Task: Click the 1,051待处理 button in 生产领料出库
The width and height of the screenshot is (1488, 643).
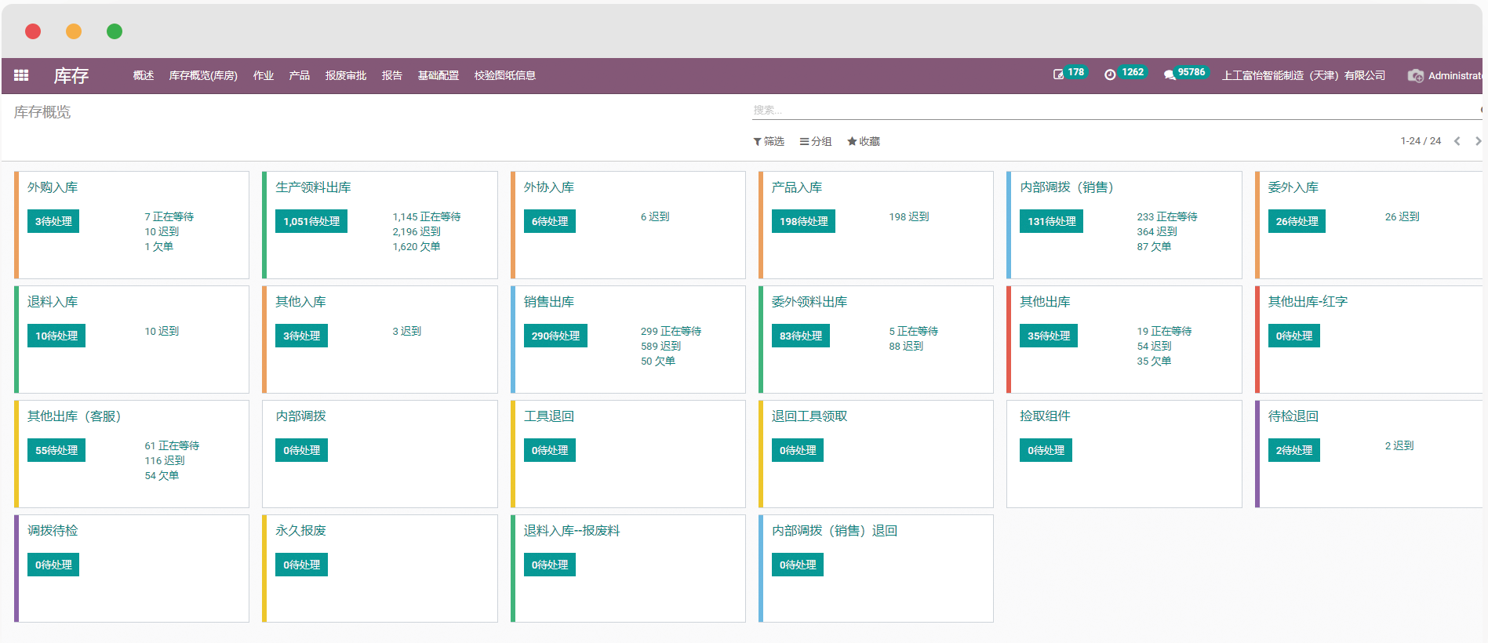Action: pos(311,221)
